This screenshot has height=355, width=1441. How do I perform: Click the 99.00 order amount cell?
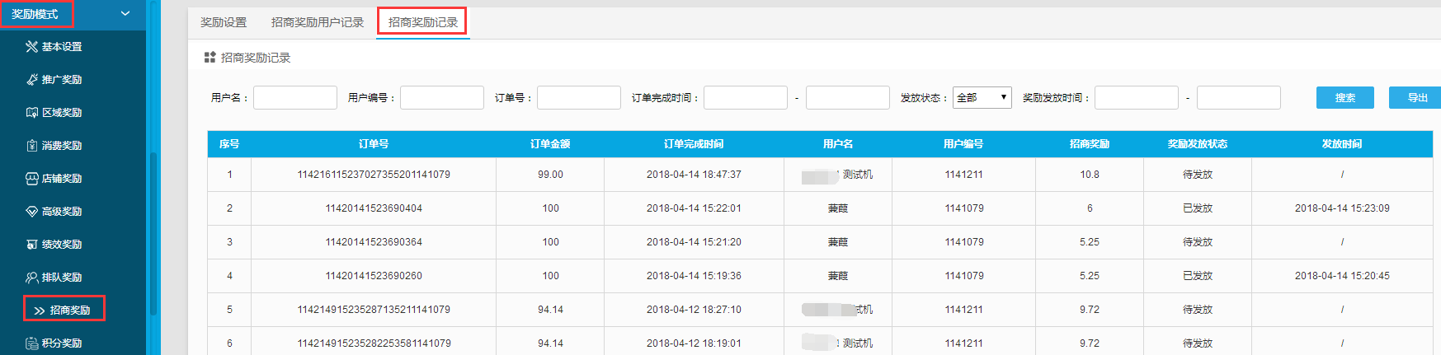click(x=550, y=175)
